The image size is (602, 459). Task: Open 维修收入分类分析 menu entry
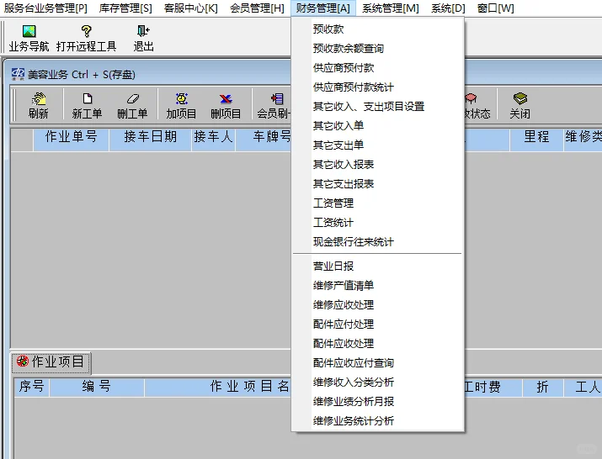[x=378, y=382]
